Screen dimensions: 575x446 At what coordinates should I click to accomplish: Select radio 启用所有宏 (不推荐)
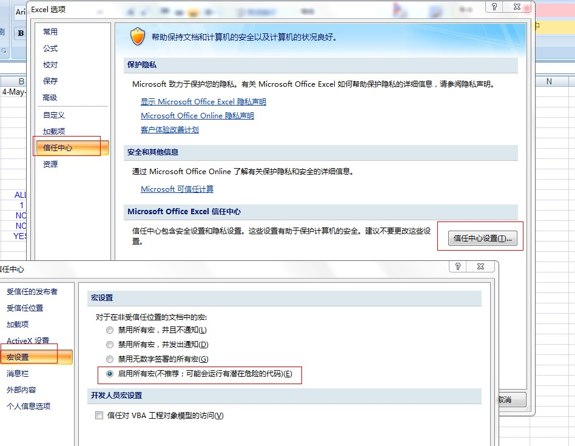click(110, 374)
